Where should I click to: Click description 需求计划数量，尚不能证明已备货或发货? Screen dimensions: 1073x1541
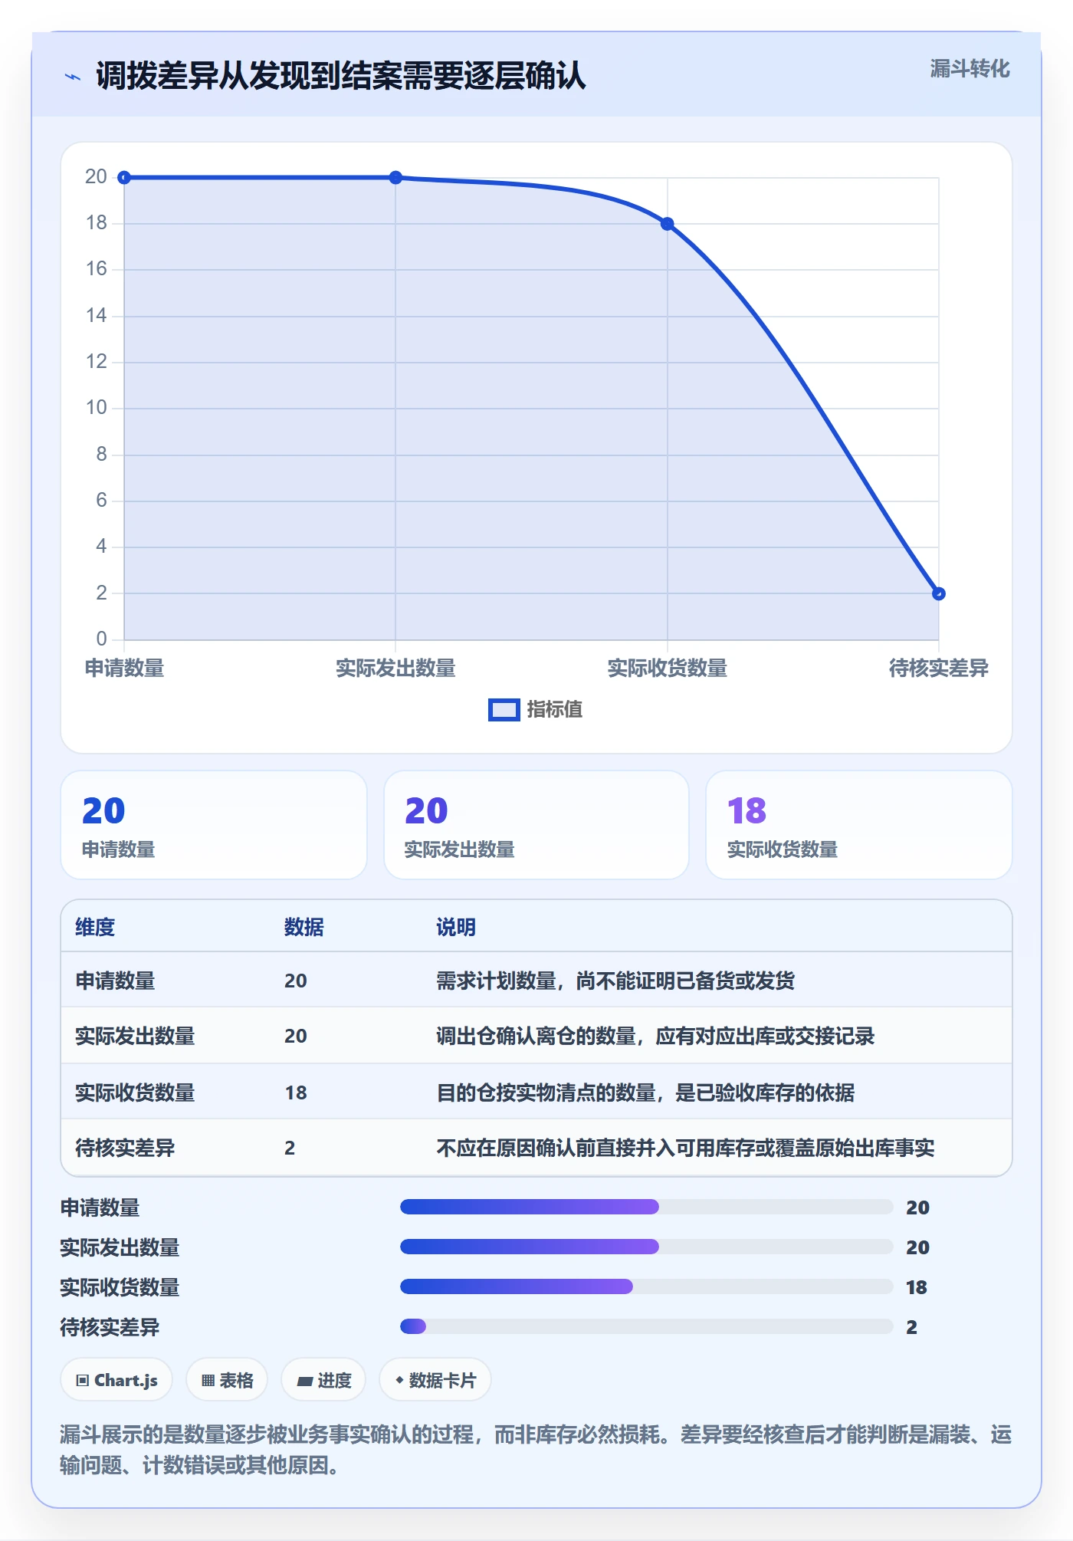click(615, 981)
